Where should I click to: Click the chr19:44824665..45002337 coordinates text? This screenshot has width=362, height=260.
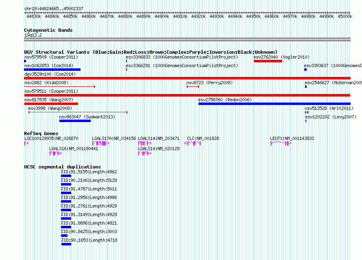(54, 9)
